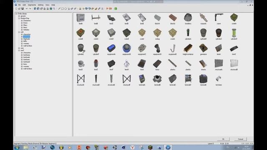The height and width of the screenshot is (150, 267).
Task: Click the green icon at toolbar end
Action: tap(116, 8)
